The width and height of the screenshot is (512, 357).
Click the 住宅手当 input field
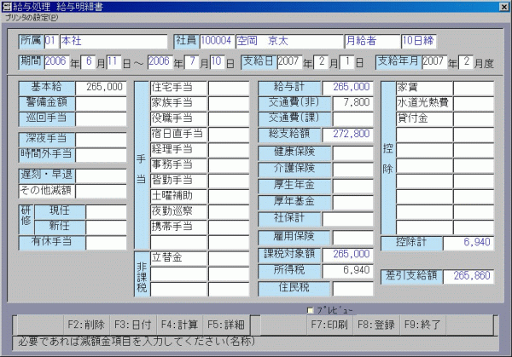coord(229,87)
